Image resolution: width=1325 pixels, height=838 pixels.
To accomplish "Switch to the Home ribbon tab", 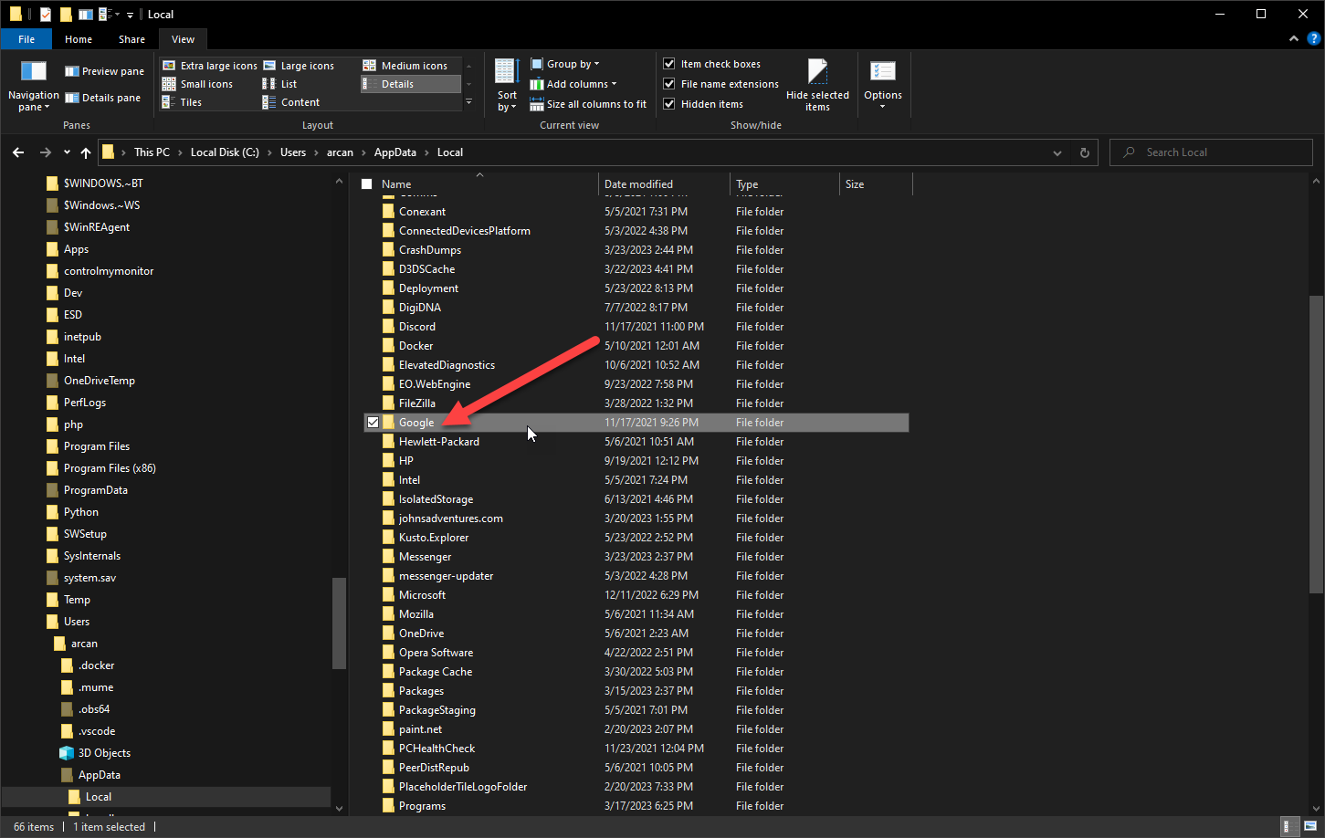I will tap(79, 39).
